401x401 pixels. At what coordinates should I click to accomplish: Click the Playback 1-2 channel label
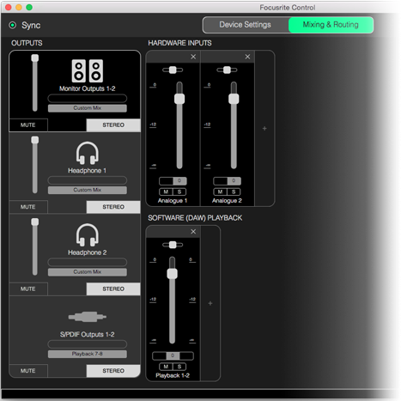point(173,375)
